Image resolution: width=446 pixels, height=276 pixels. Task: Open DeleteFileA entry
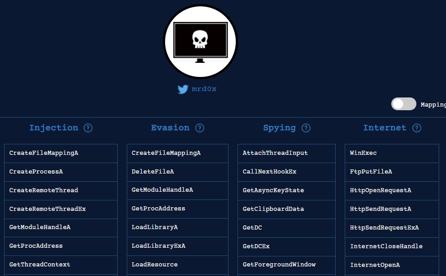pos(177,172)
